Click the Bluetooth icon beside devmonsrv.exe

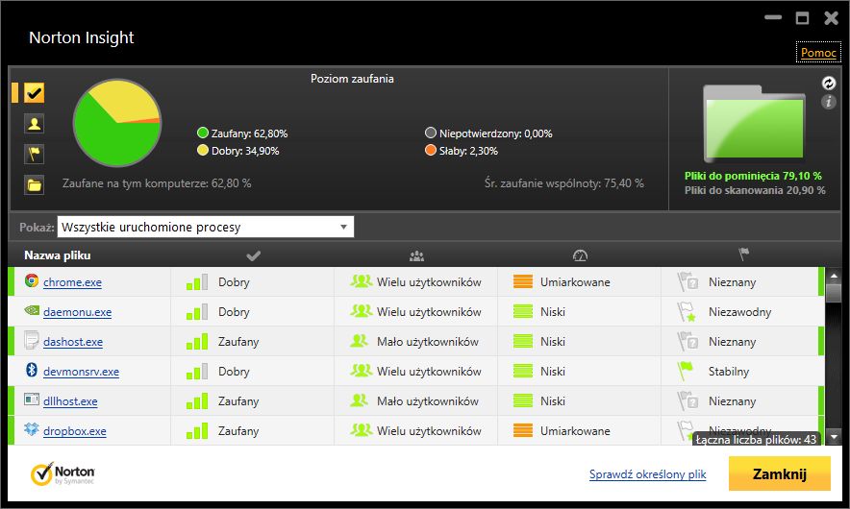coord(32,370)
